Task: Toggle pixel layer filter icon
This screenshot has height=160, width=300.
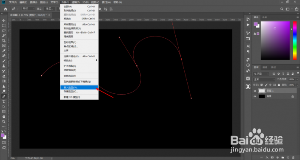Action: [x=274, y=74]
